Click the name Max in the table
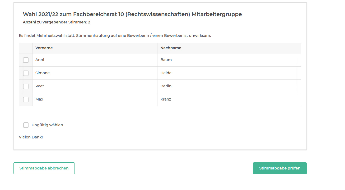345x190 pixels. coord(39,99)
